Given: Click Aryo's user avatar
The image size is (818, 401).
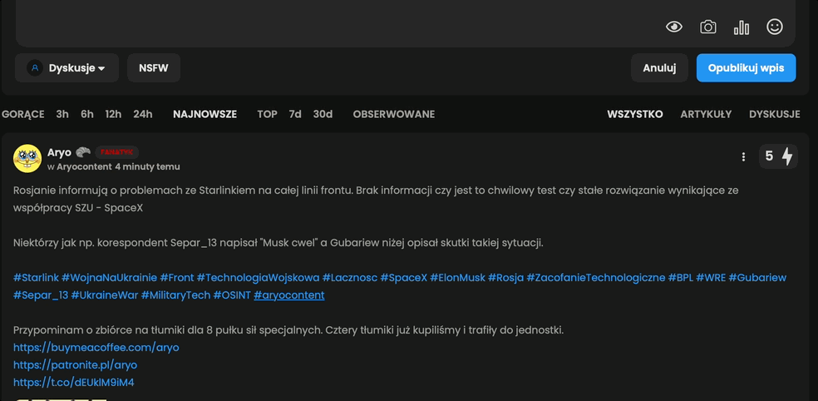Looking at the screenshot, I should coord(27,158).
